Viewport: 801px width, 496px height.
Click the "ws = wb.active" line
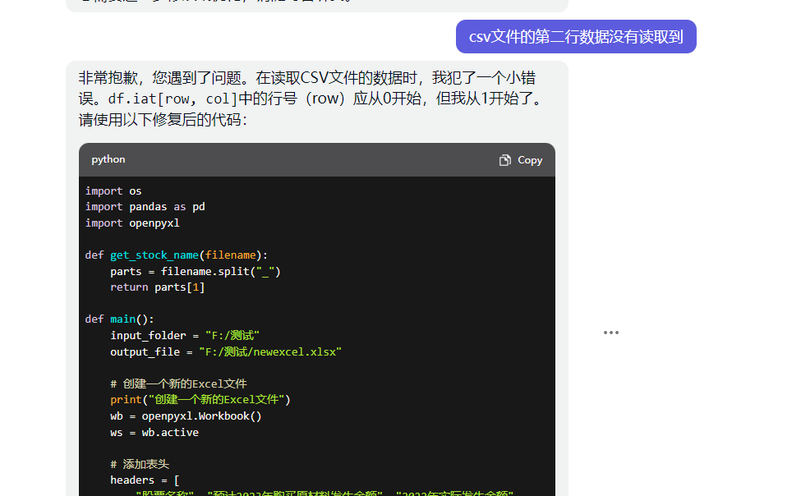point(154,433)
